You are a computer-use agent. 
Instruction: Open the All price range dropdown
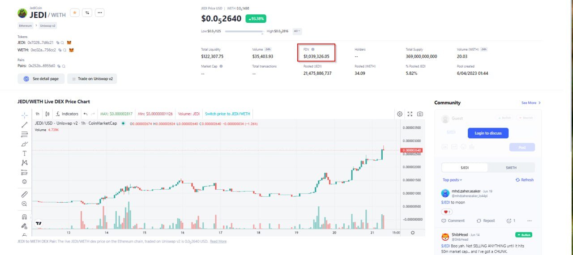point(297,31)
